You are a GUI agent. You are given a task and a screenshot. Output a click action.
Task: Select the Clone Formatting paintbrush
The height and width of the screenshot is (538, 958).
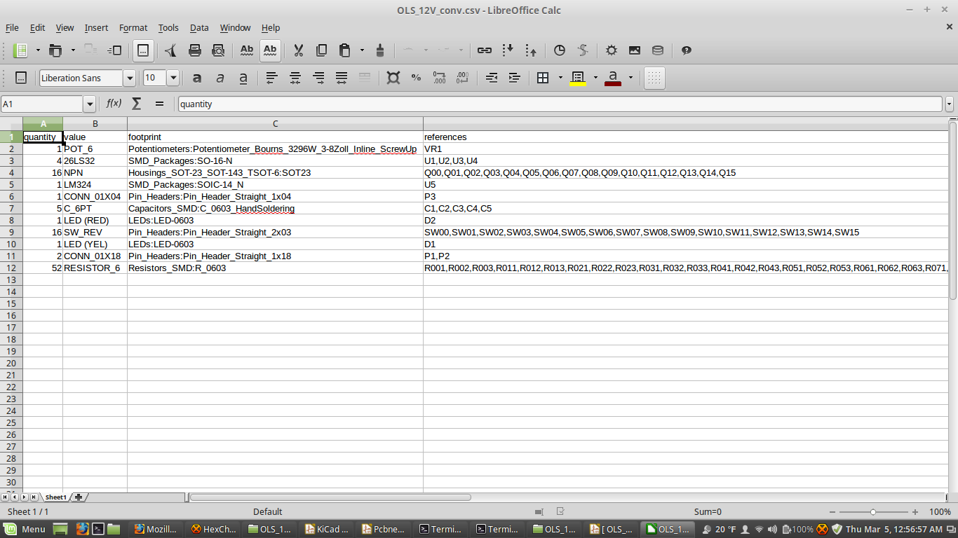coord(380,50)
